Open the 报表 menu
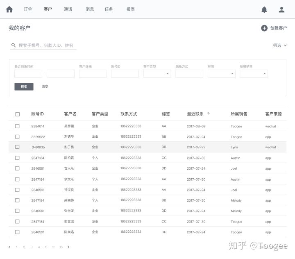The height and width of the screenshot is (259, 295). pyautogui.click(x=131, y=9)
